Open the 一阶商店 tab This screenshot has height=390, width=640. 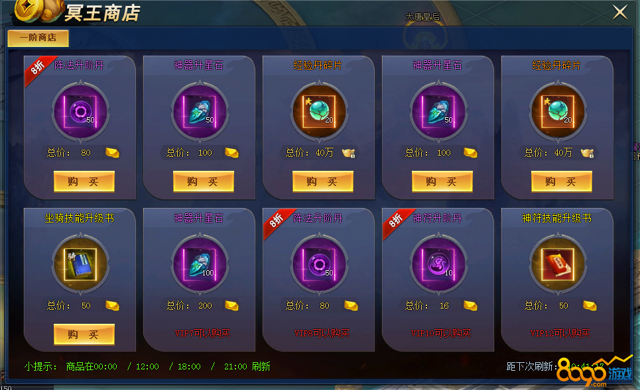coord(38,38)
